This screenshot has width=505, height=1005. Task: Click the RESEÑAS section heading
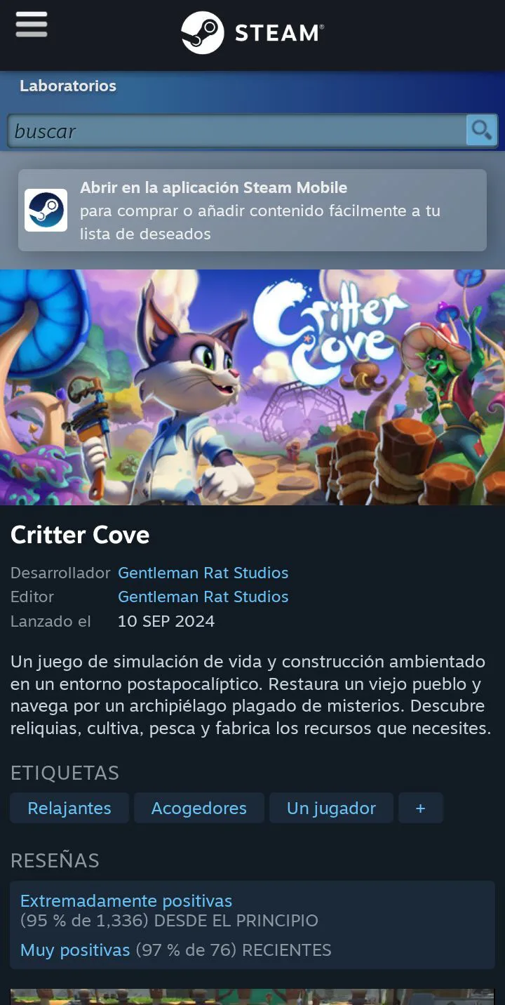point(55,860)
